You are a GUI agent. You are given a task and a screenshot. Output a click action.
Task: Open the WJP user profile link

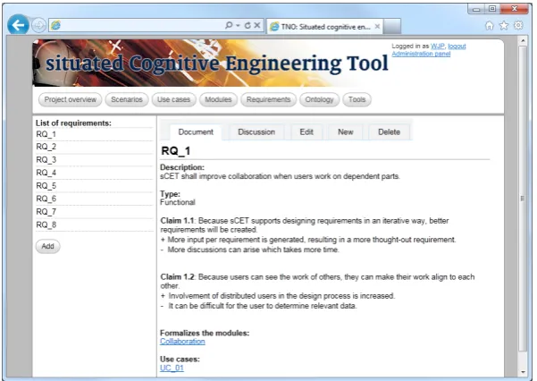pyautogui.click(x=437, y=46)
